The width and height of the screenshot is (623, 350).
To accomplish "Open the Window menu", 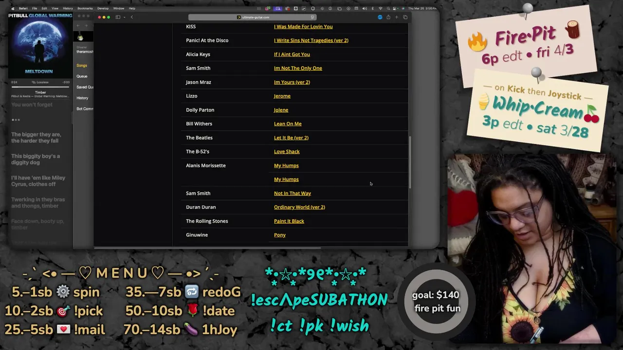I will (118, 8).
